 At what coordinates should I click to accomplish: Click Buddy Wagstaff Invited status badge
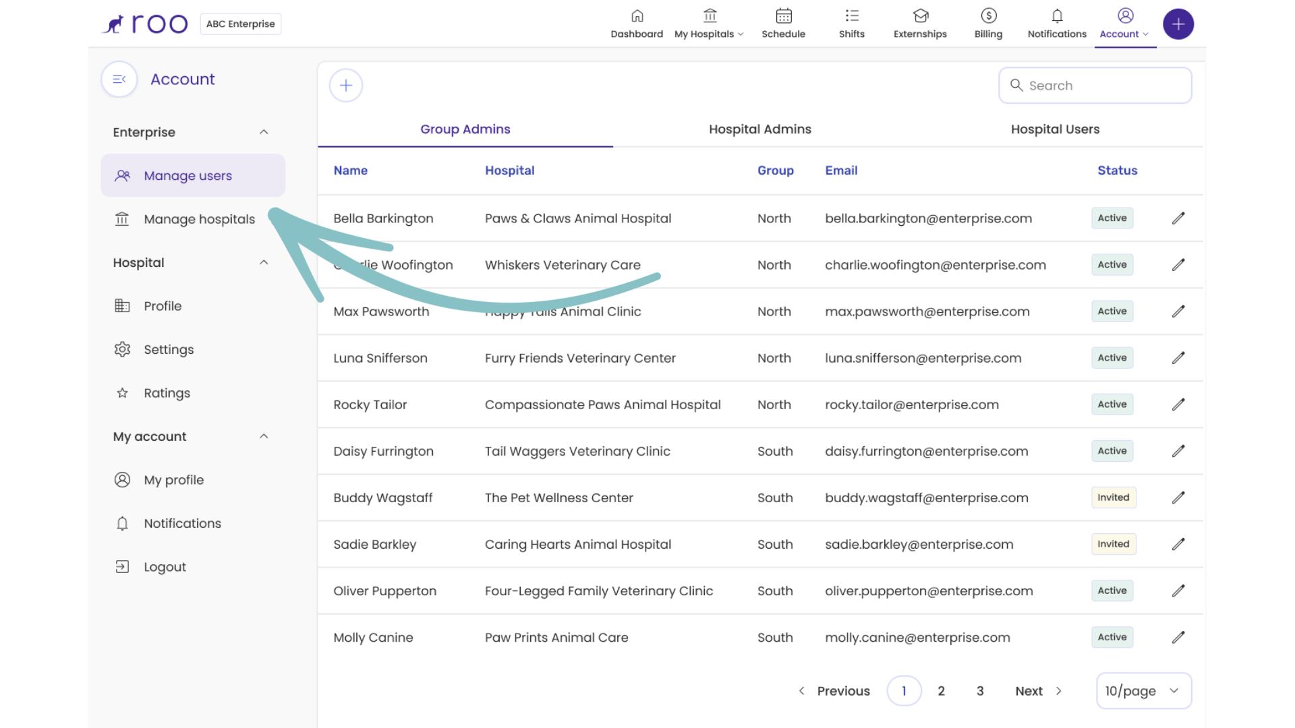point(1113,497)
